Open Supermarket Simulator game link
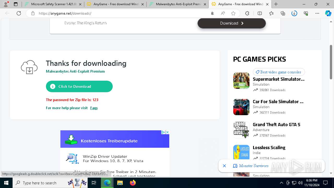The width and height of the screenshot is (334, 188). (279, 79)
